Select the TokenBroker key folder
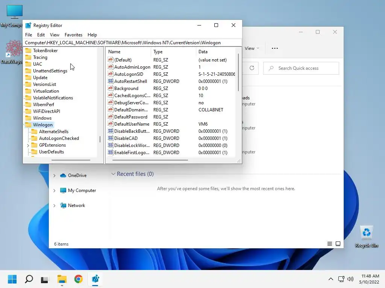Screen dimensions: 385x288 pos(45,51)
